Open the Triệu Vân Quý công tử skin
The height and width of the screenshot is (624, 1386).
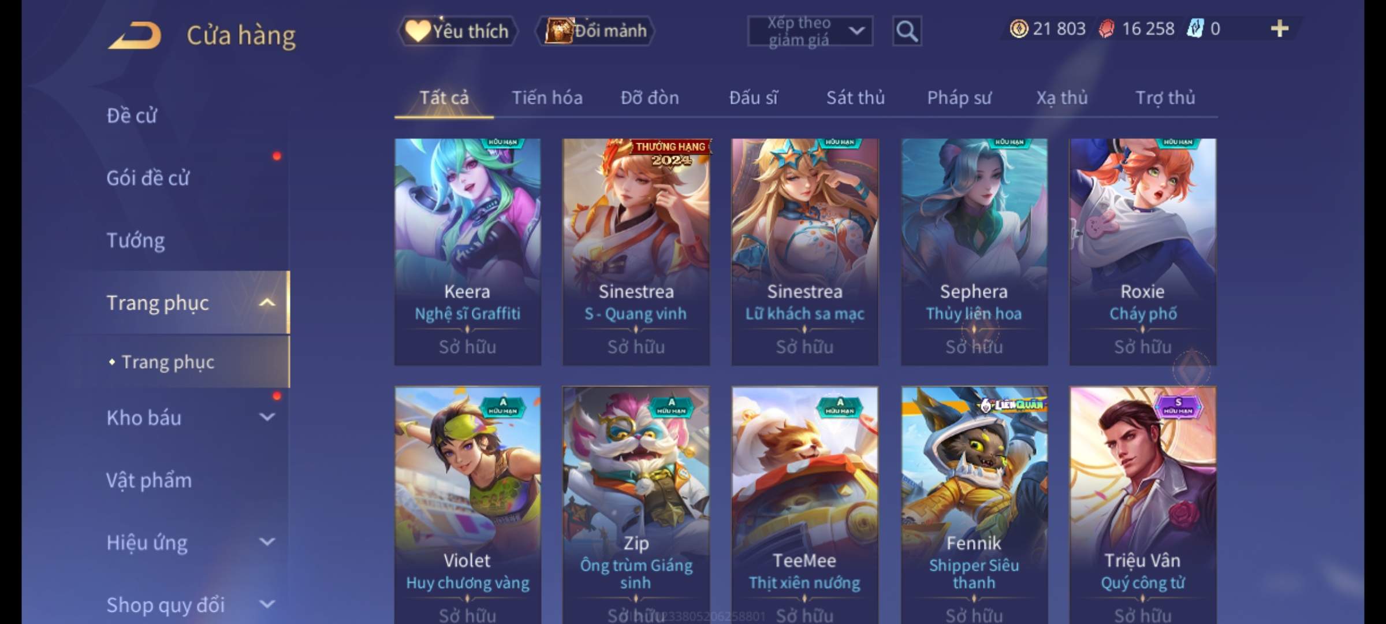(x=1142, y=505)
